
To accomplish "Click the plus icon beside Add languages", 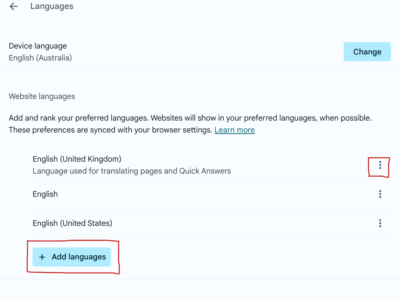I will point(42,257).
